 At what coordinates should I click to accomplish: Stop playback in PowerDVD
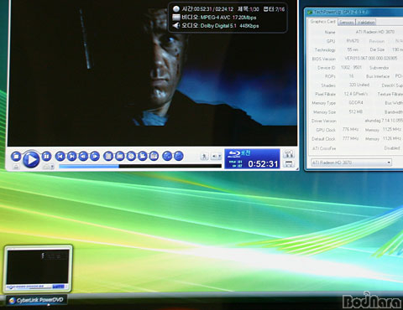tap(16, 156)
